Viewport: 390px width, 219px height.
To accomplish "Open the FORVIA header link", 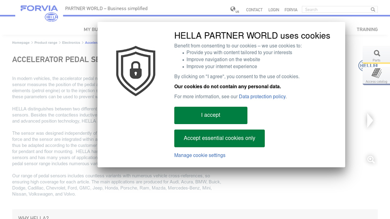I will [291, 10].
